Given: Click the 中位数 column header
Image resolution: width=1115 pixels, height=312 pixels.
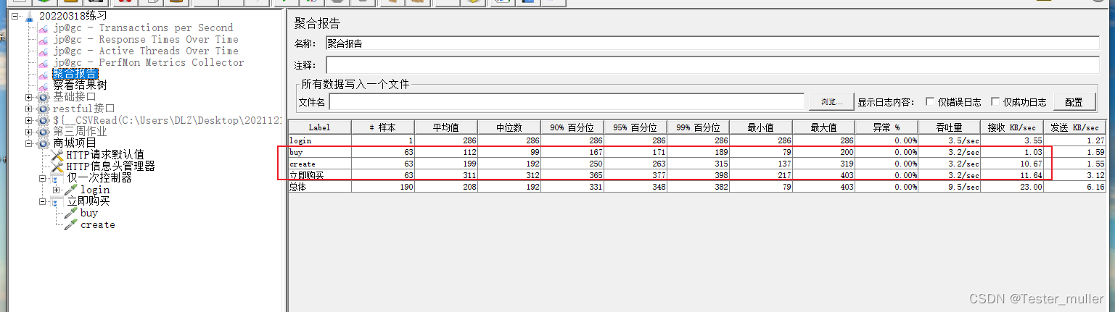Looking at the screenshot, I should (x=509, y=127).
